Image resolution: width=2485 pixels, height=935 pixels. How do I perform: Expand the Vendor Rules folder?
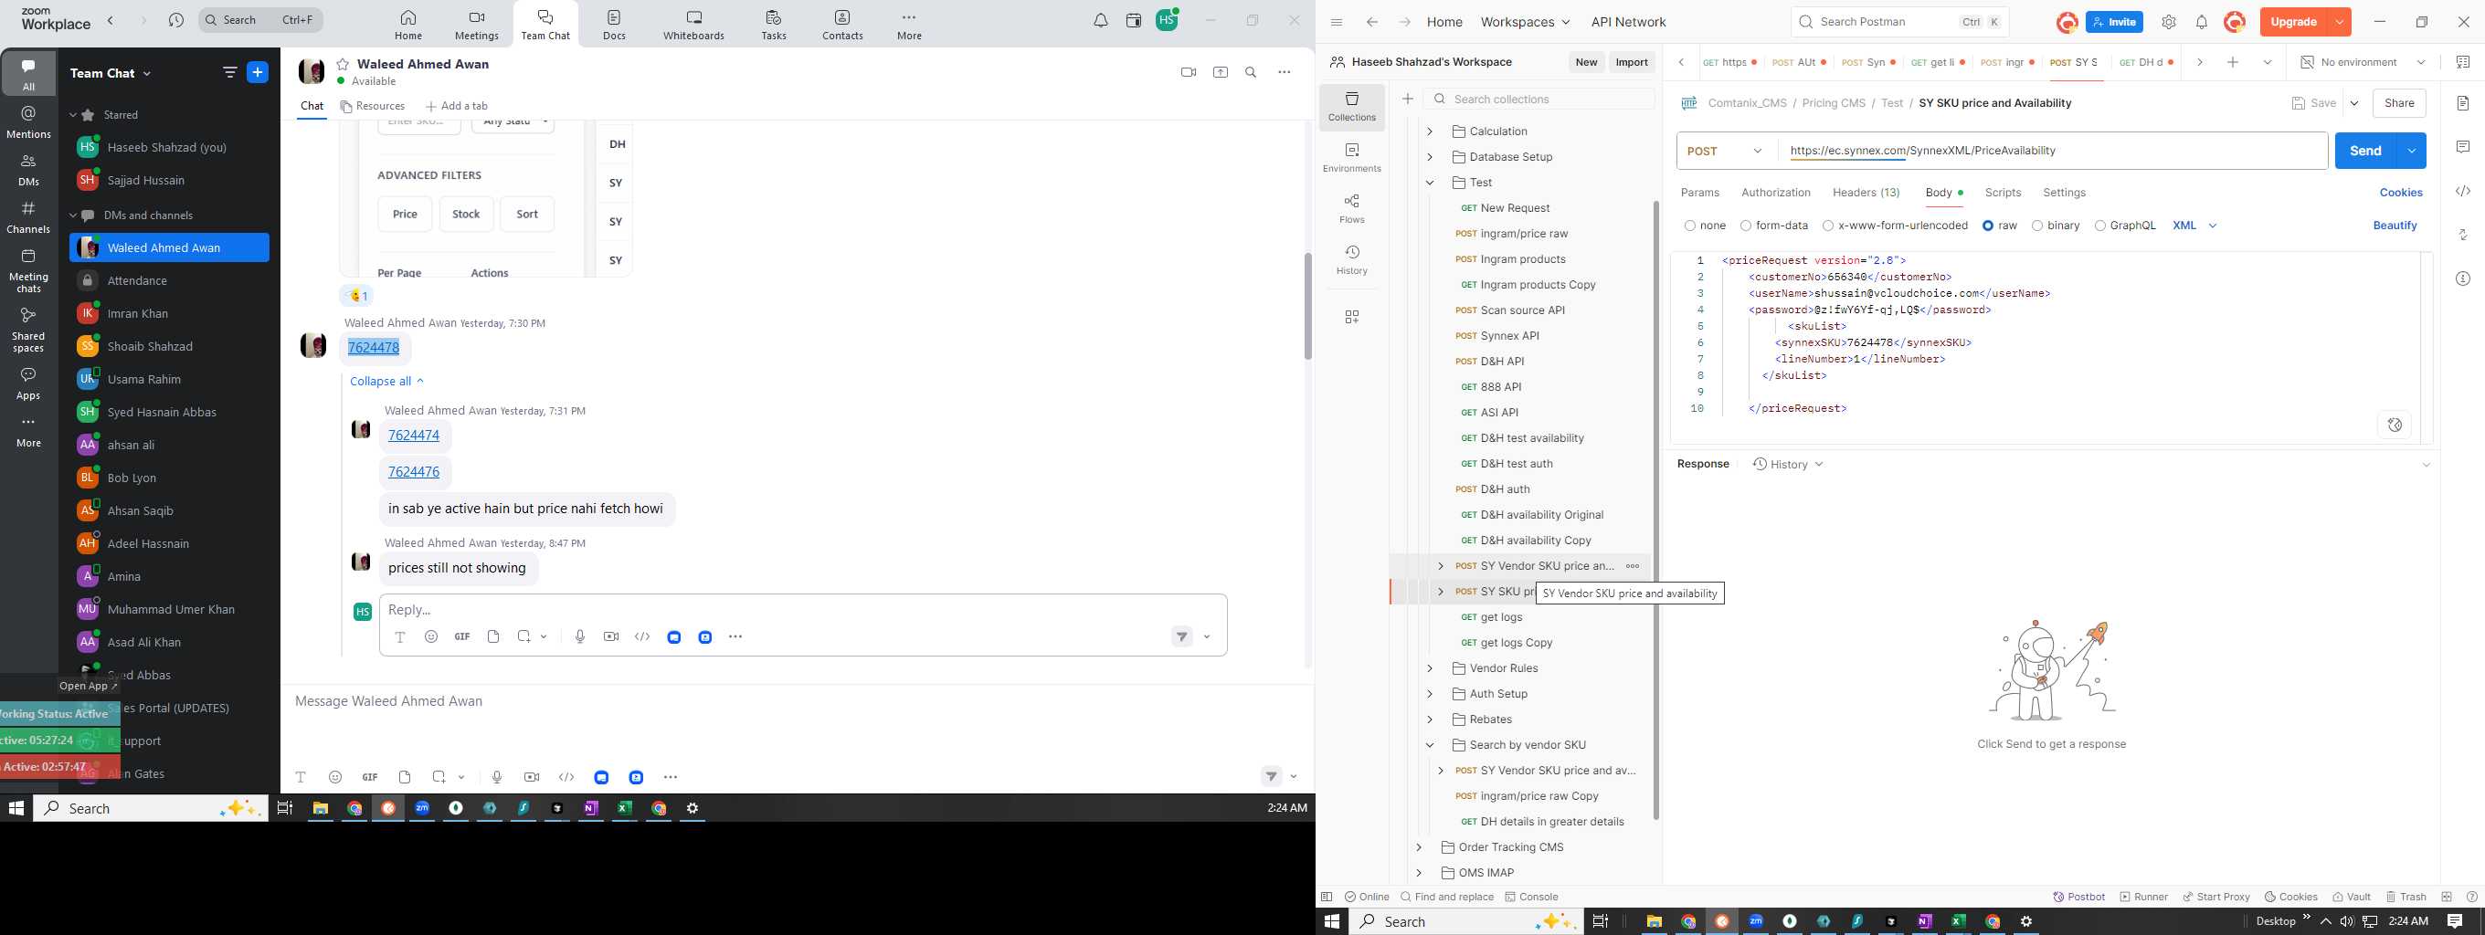1430,668
